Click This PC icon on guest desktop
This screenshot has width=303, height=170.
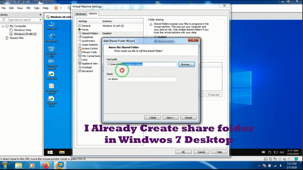[52, 25]
